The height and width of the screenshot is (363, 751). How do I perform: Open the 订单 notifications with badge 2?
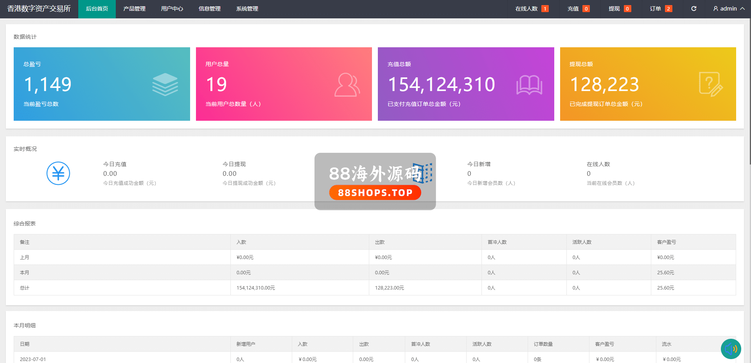point(661,9)
